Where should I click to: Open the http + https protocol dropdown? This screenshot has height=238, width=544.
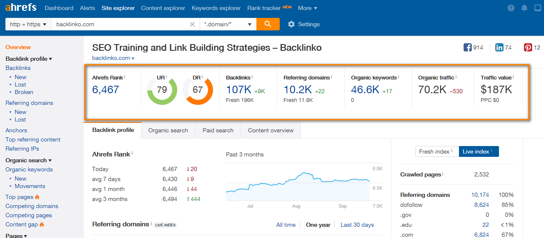(28, 24)
